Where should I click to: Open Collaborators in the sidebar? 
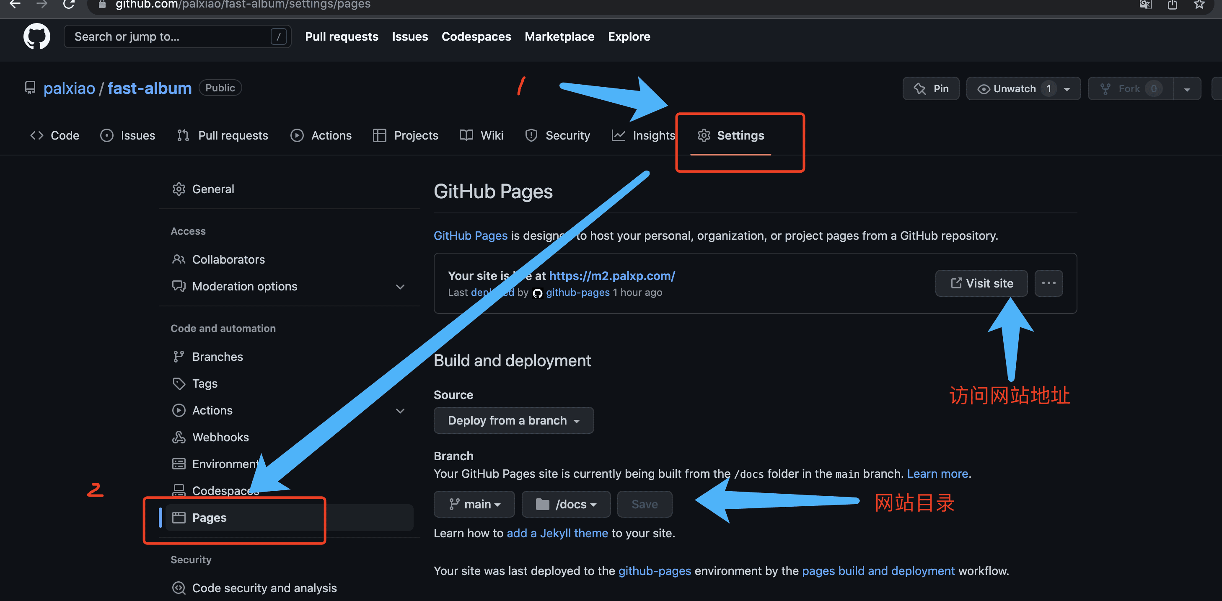click(290, 259)
